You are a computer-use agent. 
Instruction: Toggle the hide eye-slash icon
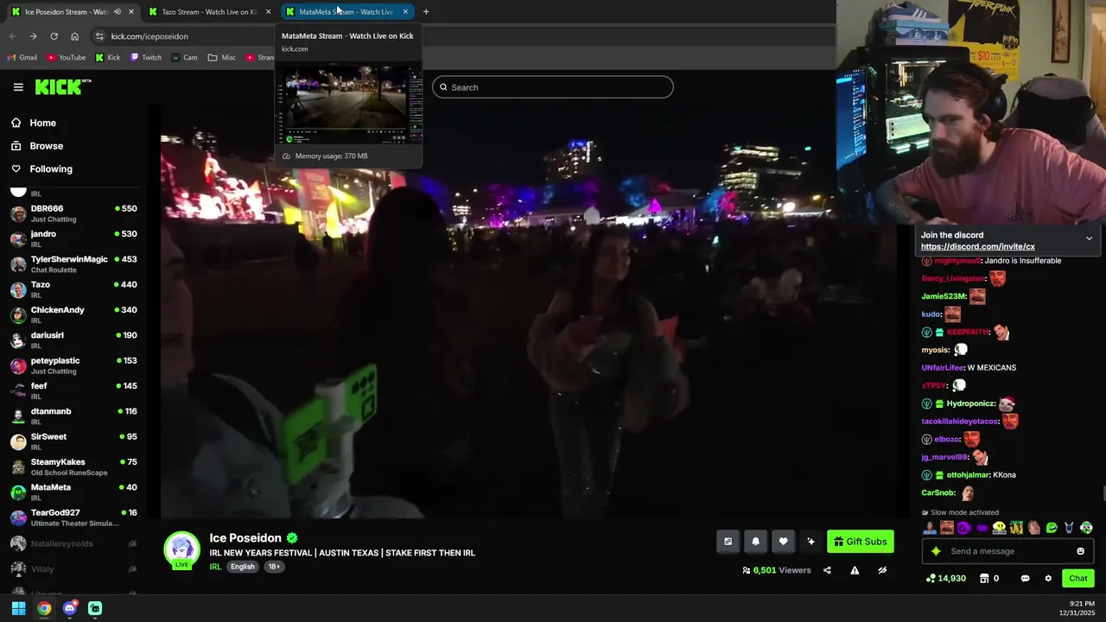coord(882,570)
